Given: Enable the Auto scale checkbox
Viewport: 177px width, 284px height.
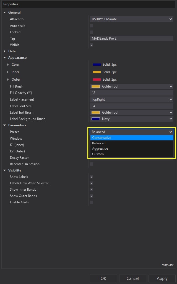Looking at the screenshot, I should point(92,25).
